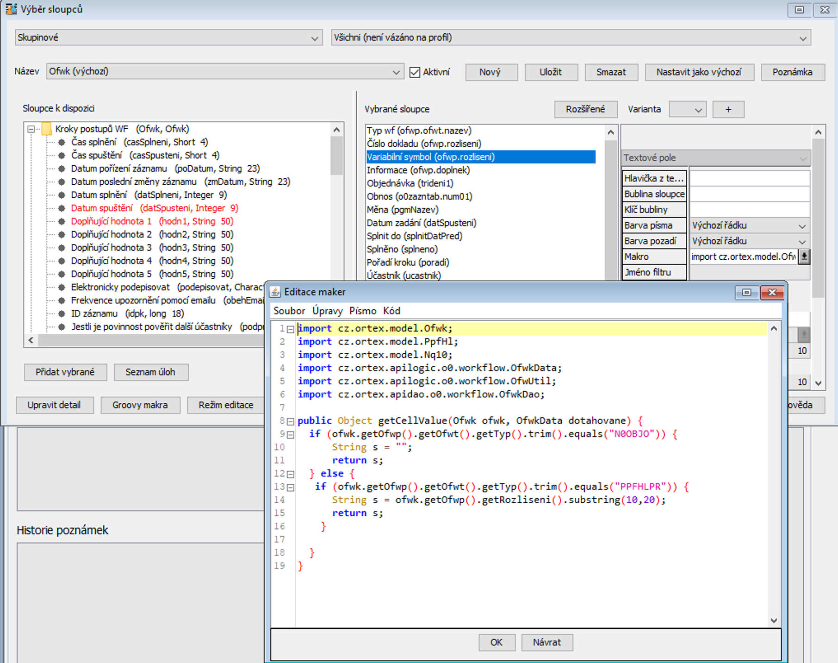Viewport: 838px width, 663px height.
Task: Toggle the Aktivní checkbox
Action: 415,72
